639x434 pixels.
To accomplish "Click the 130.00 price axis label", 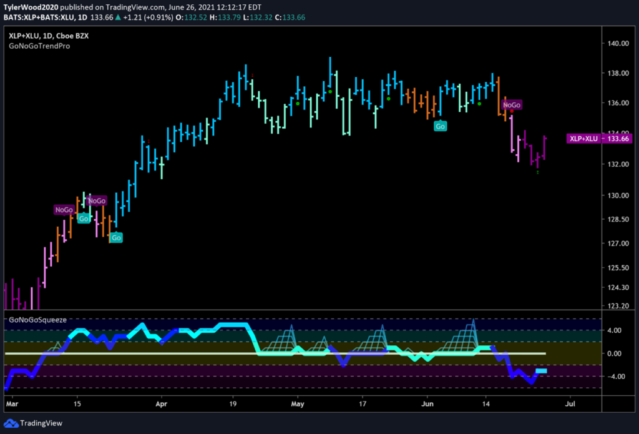I will (x=618, y=195).
